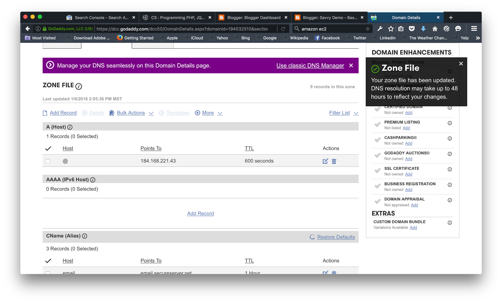Viewport: 502px width, 303px height.
Task: Open the Filter List dropdown
Action: coord(344,113)
